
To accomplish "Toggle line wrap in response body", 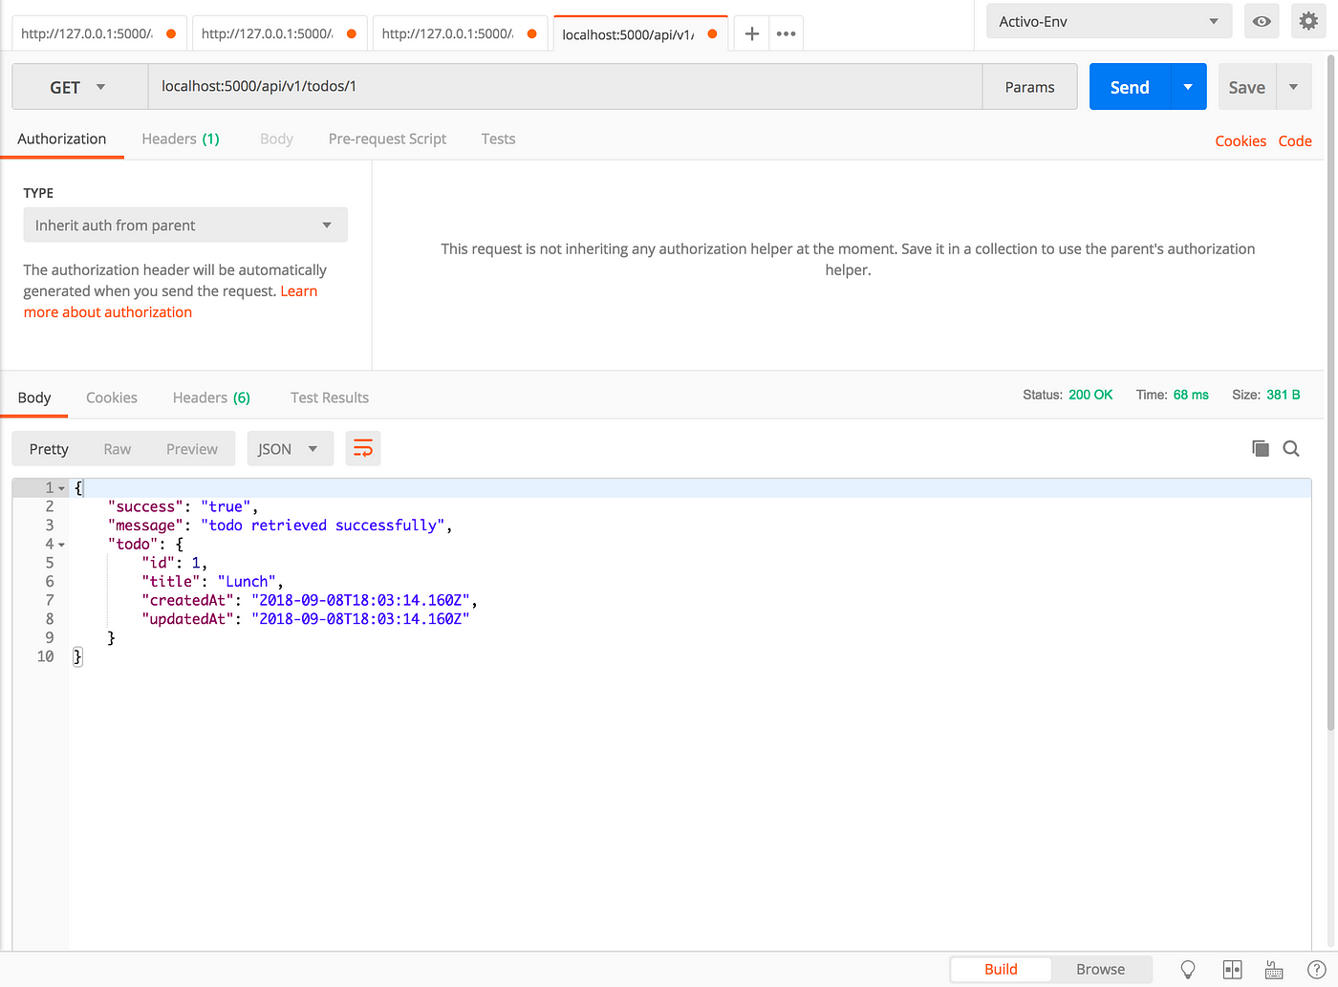I will [x=363, y=448].
